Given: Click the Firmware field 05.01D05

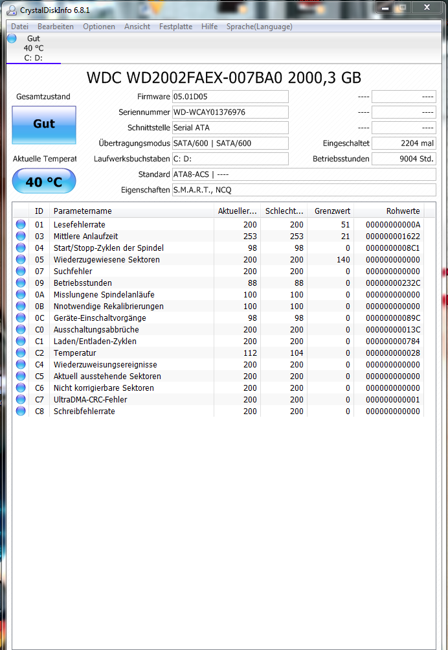Looking at the screenshot, I should (x=230, y=97).
